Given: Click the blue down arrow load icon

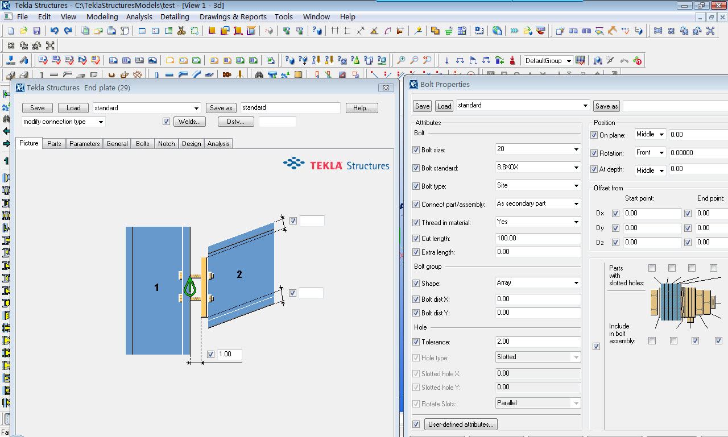Looking at the screenshot, I should 446,60.
